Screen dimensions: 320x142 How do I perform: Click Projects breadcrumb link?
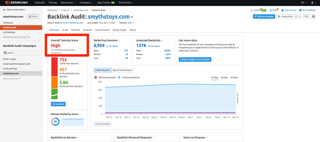66,10
